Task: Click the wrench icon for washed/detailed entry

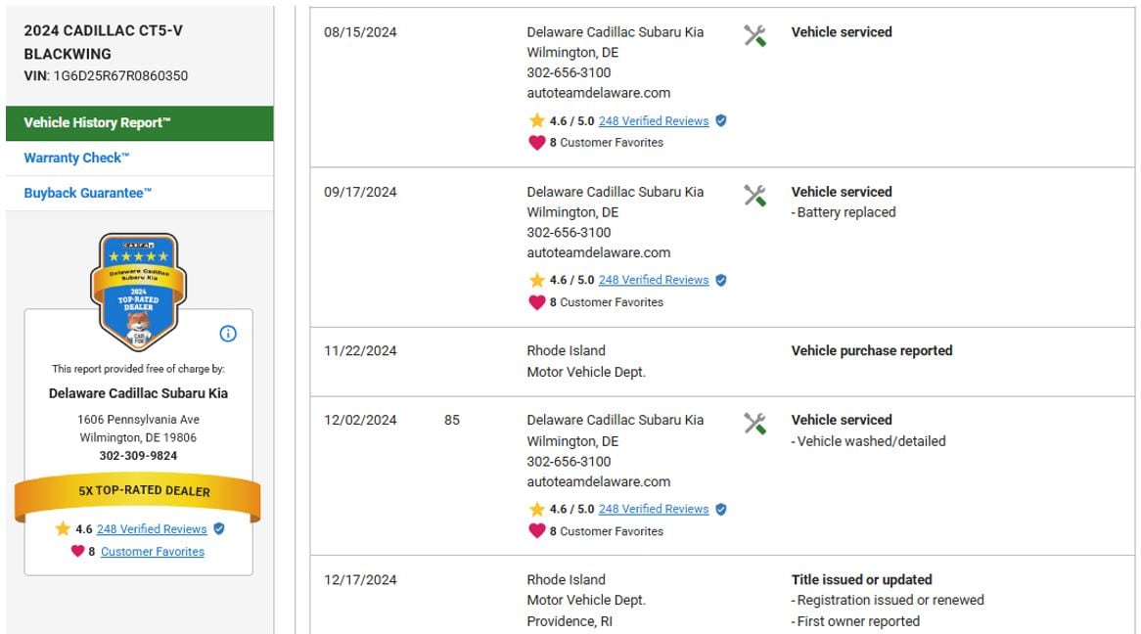Action: tap(754, 424)
